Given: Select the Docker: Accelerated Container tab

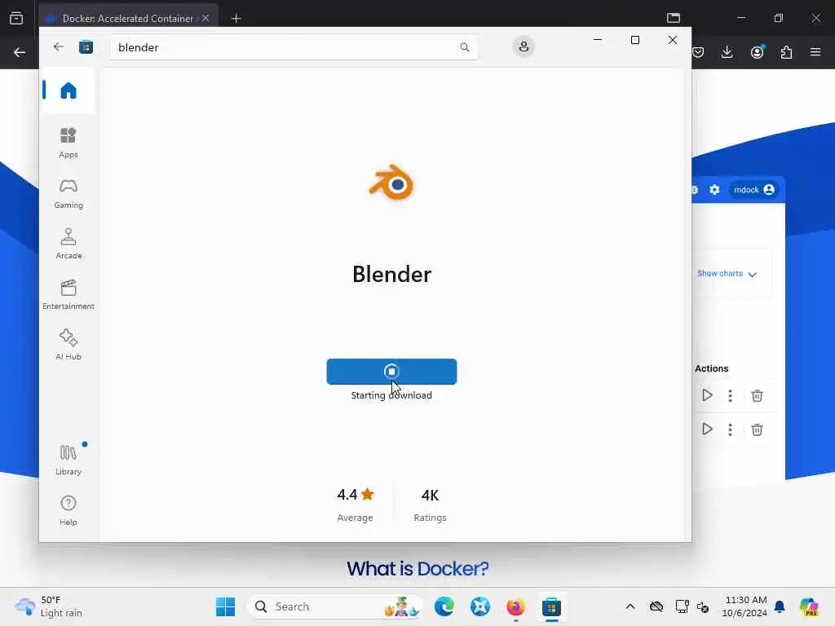Looking at the screenshot, I should [128, 18].
